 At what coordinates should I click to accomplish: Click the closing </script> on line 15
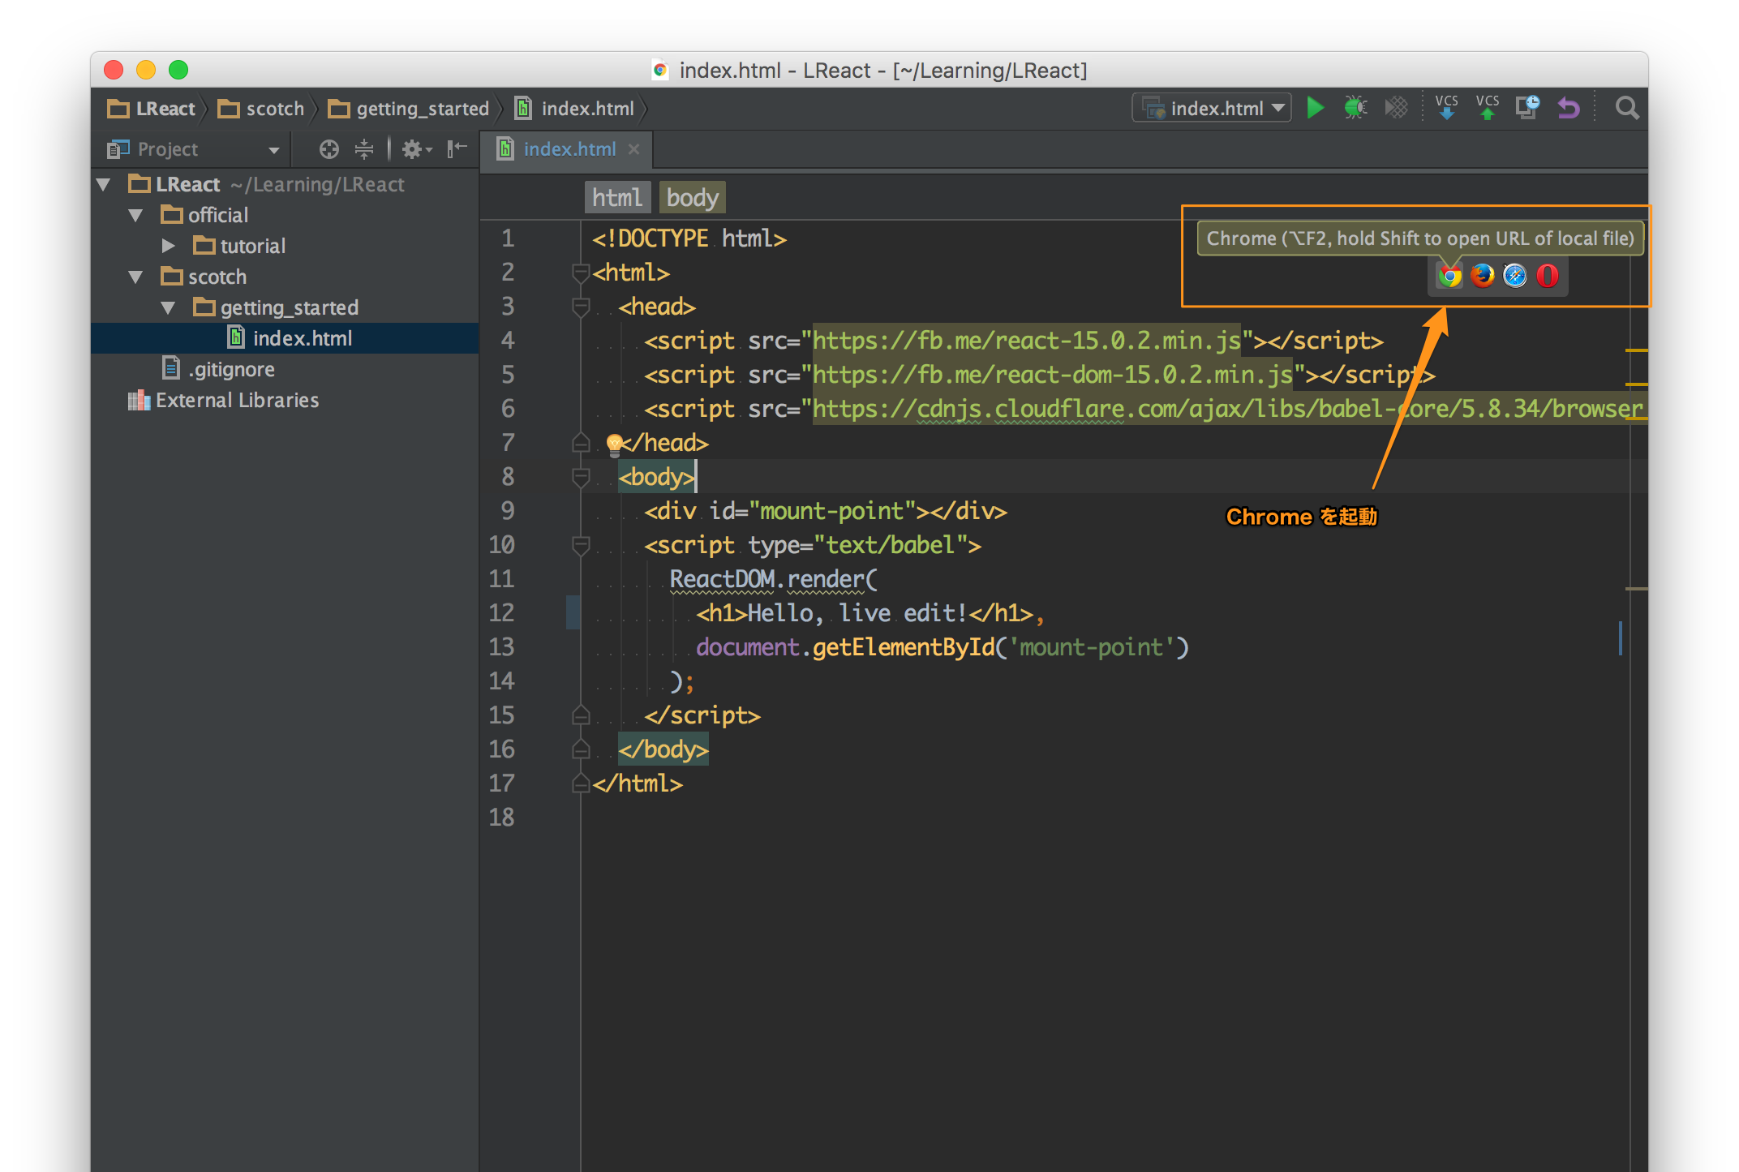702,715
